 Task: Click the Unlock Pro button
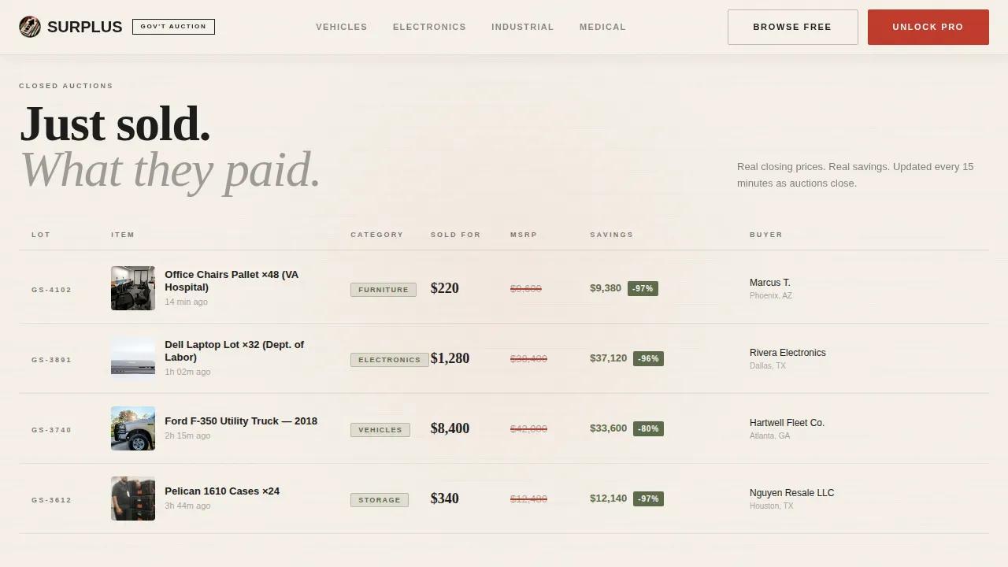928,27
